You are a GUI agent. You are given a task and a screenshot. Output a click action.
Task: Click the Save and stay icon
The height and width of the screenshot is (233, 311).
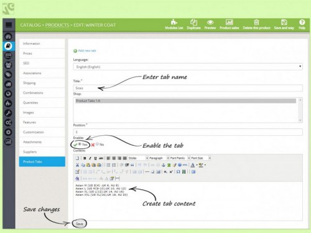(284, 22)
